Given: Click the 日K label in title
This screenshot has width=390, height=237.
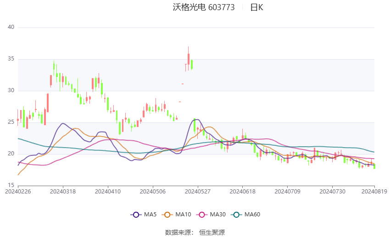Looking at the screenshot, I should tap(256, 7).
